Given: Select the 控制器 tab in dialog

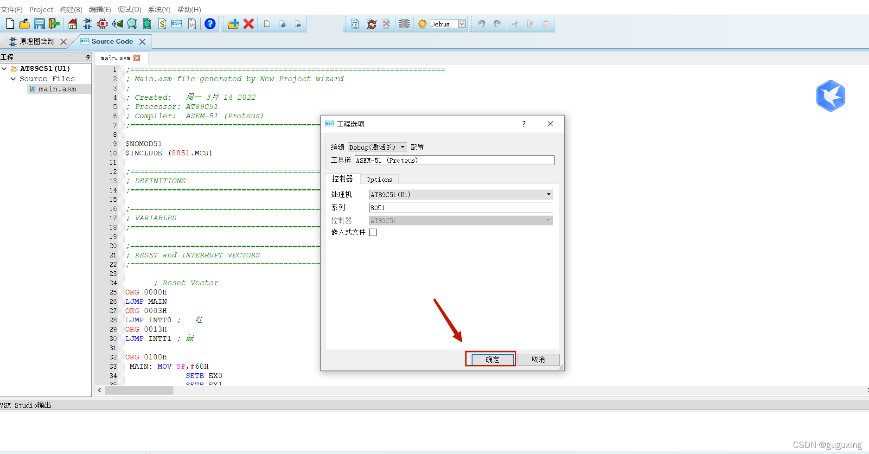Looking at the screenshot, I should pos(342,179).
